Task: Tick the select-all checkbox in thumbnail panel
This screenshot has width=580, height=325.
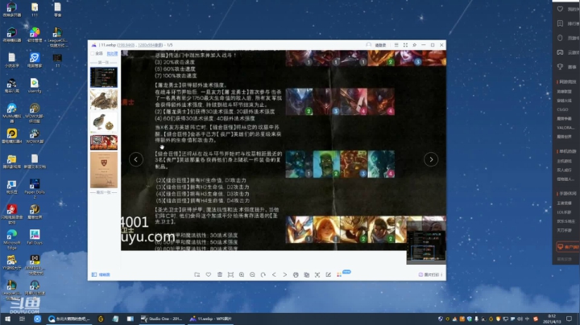Action: 93,54
